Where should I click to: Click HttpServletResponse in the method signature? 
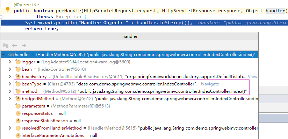[x=189, y=11]
